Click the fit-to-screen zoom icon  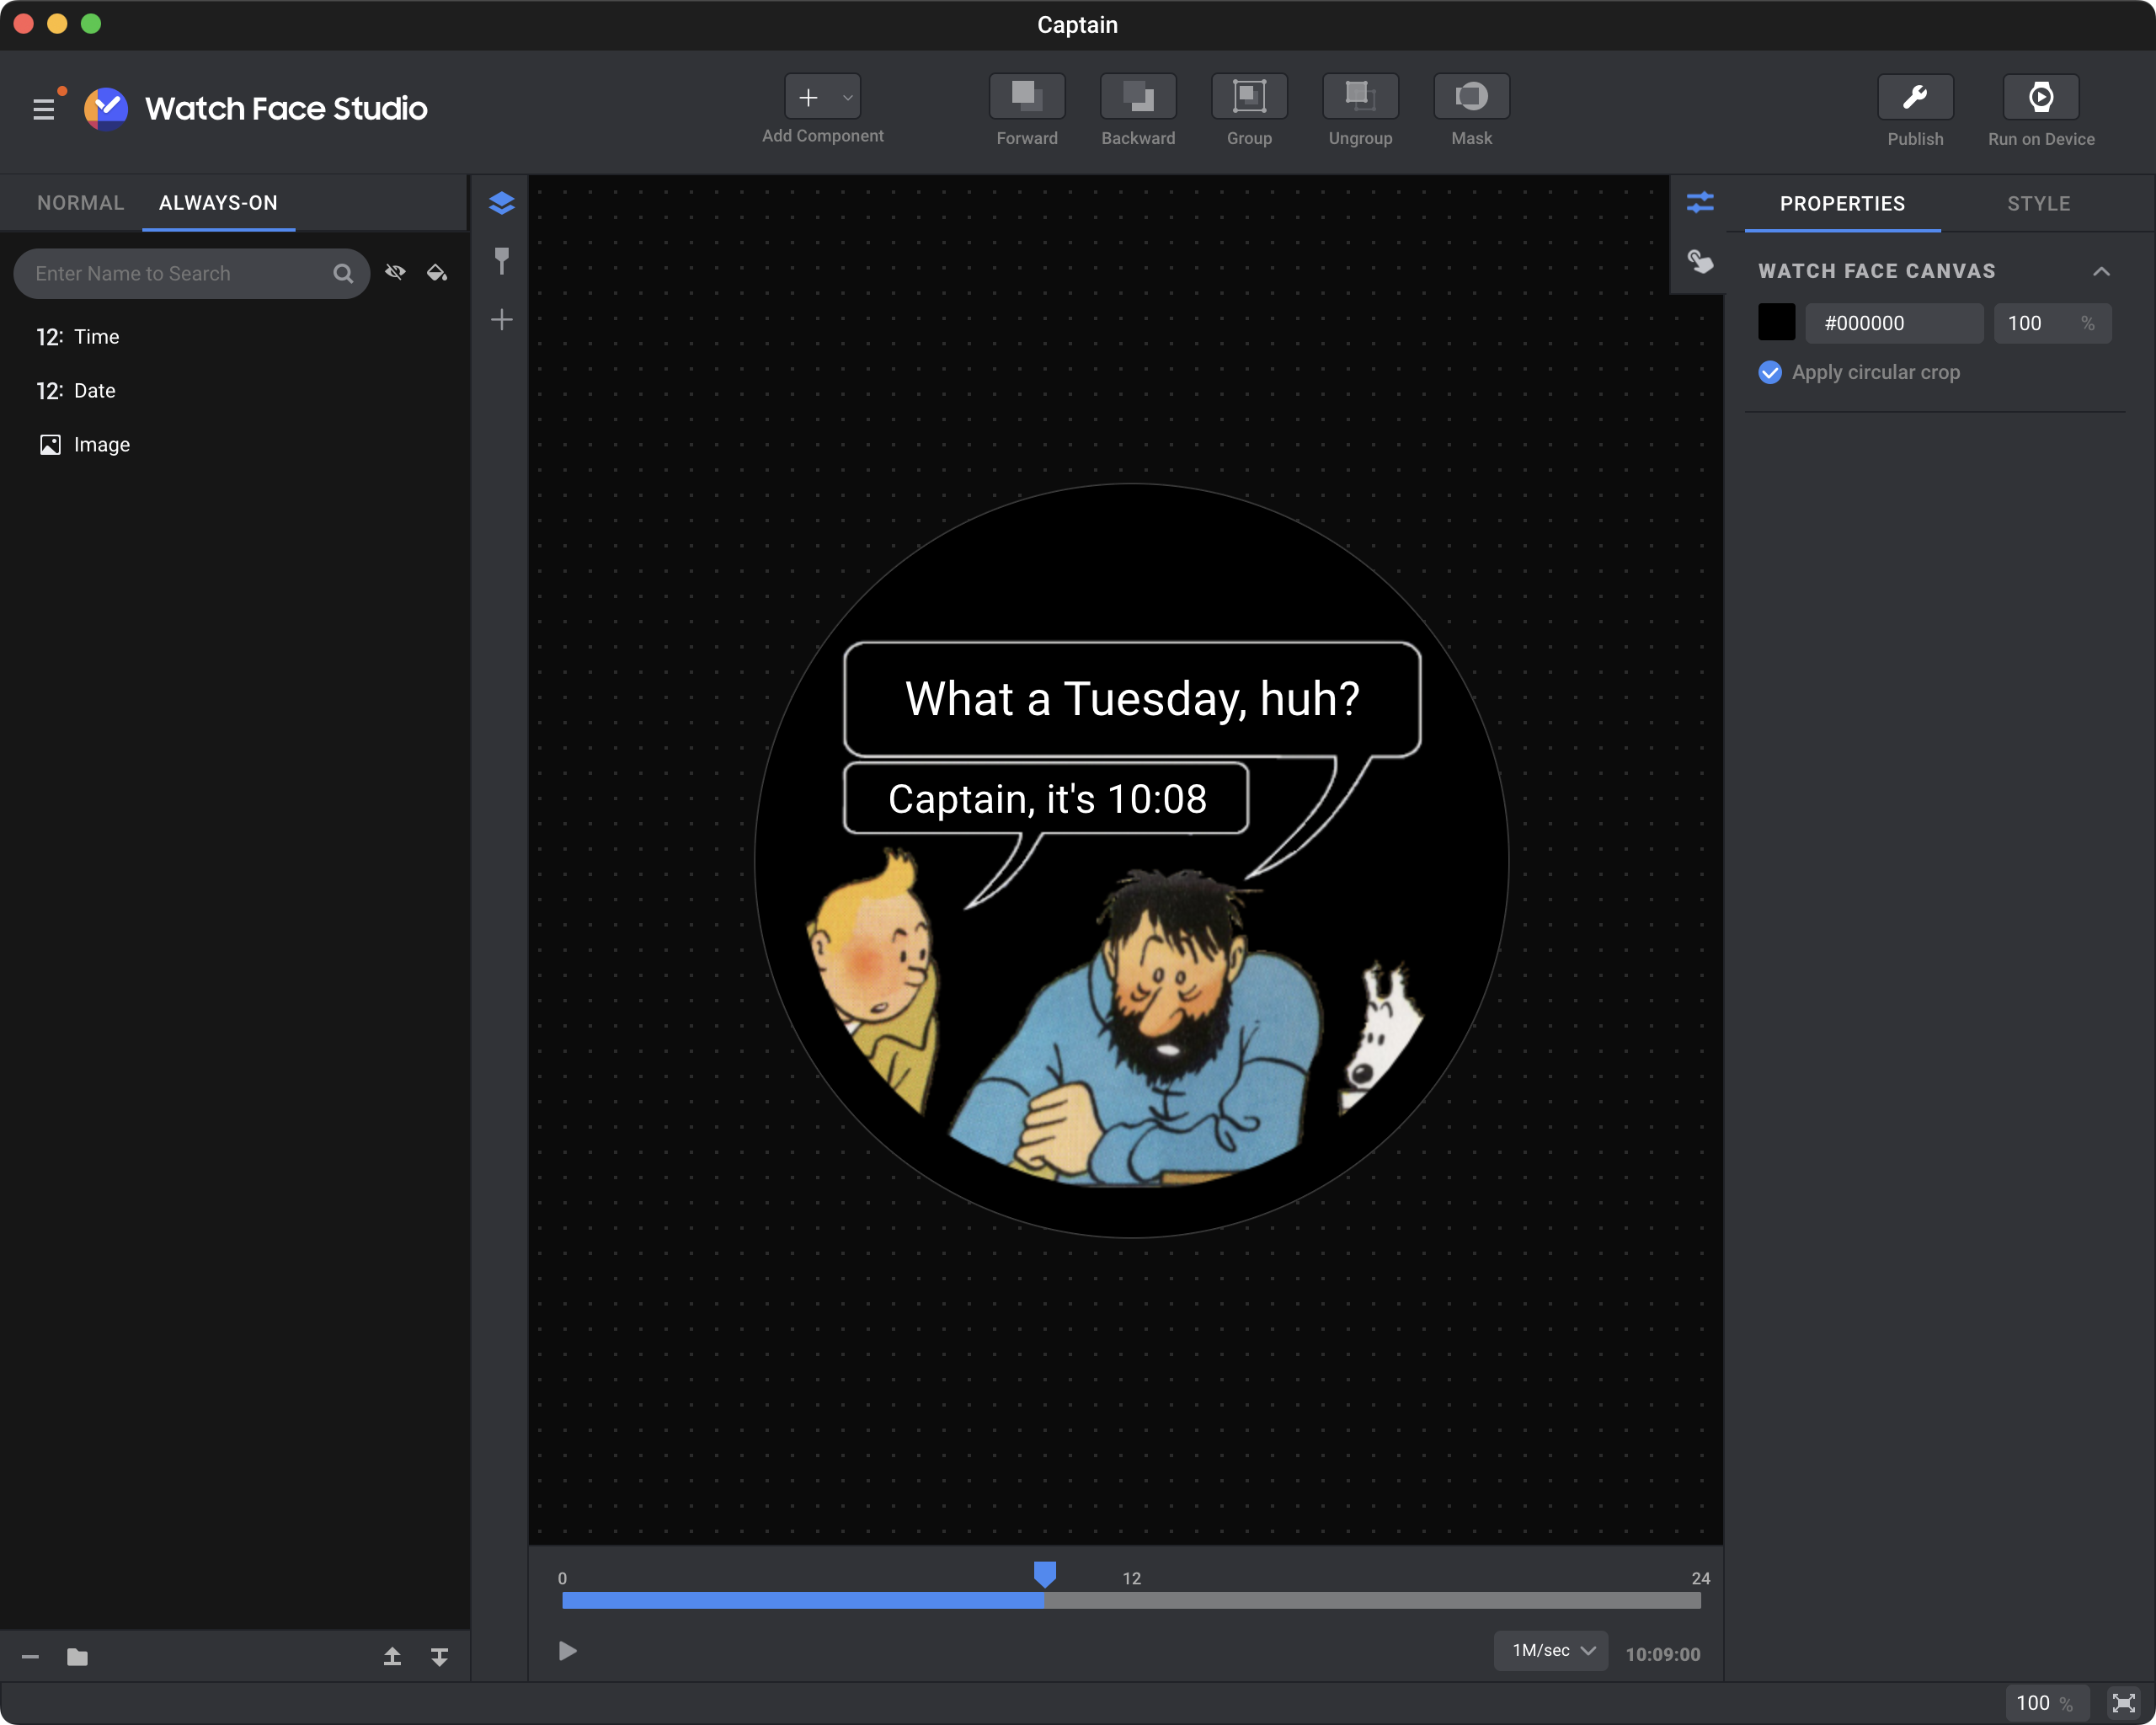2123,1703
